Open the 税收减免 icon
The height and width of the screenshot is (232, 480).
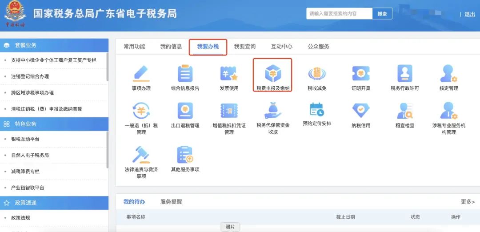[x=317, y=73]
